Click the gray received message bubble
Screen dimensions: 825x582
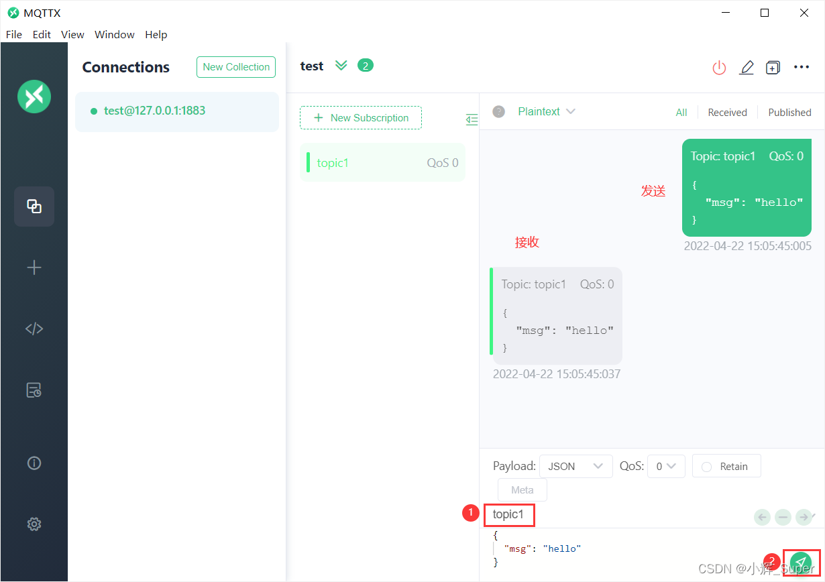click(557, 316)
